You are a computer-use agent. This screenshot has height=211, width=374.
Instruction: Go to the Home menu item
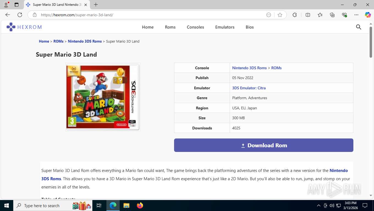pos(148,27)
